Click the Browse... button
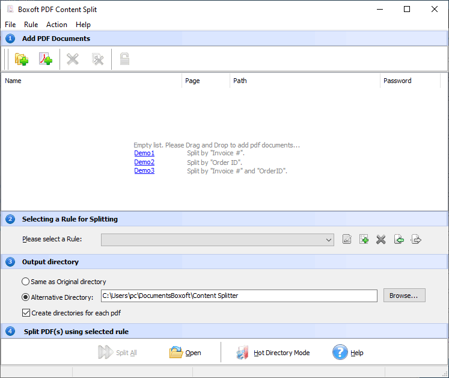The width and height of the screenshot is (449, 378). point(405,296)
